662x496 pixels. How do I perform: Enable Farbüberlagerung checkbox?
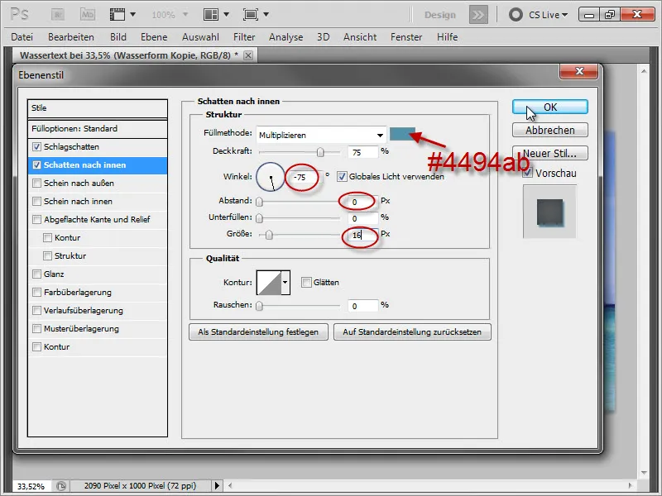coord(36,293)
